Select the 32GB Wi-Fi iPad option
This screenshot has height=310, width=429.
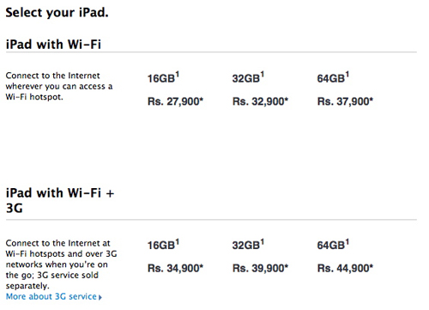pyautogui.click(x=248, y=77)
